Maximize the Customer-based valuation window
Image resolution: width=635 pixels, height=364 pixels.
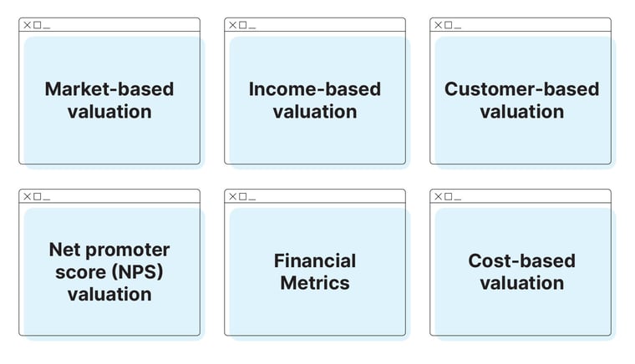(448, 25)
